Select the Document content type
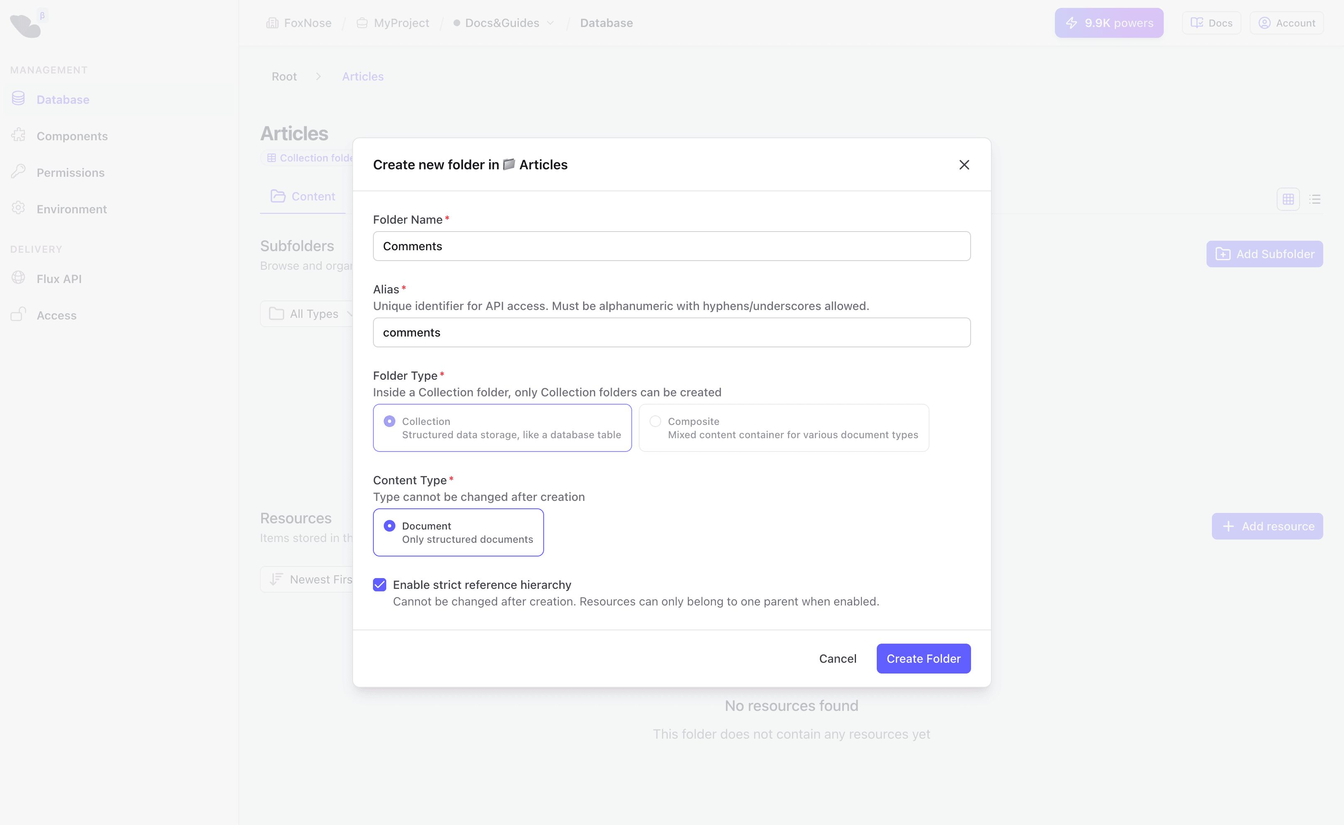Image resolution: width=1344 pixels, height=825 pixels. pyautogui.click(x=390, y=526)
